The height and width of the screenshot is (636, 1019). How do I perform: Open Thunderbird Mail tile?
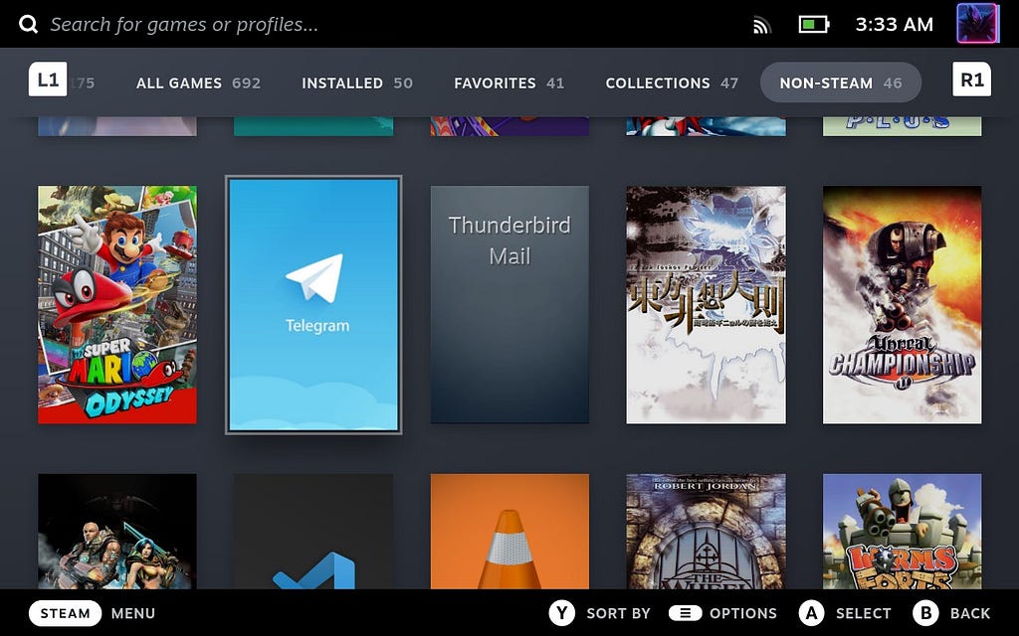click(510, 305)
